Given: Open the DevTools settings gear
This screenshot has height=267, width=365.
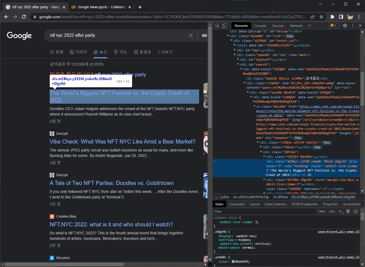Looking at the screenshot, I should 345,26.
